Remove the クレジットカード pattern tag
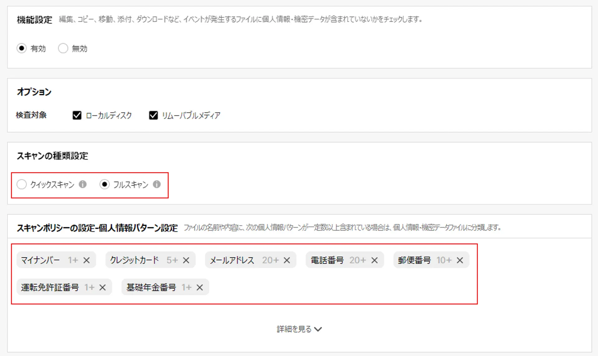The image size is (598, 356). 186,260
